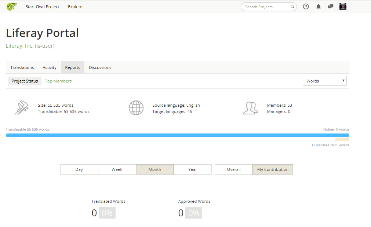Click 'Managers: 0' text

click(279, 111)
